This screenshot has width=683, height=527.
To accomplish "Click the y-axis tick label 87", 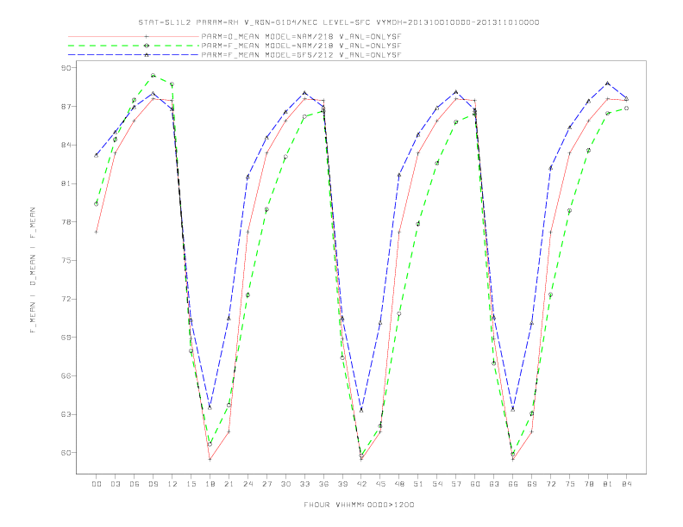I will (x=68, y=107).
